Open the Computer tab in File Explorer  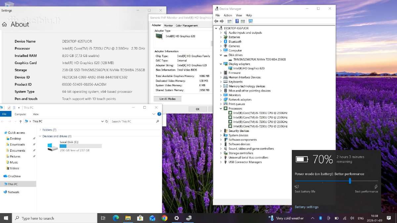pyautogui.click(x=20, y=114)
